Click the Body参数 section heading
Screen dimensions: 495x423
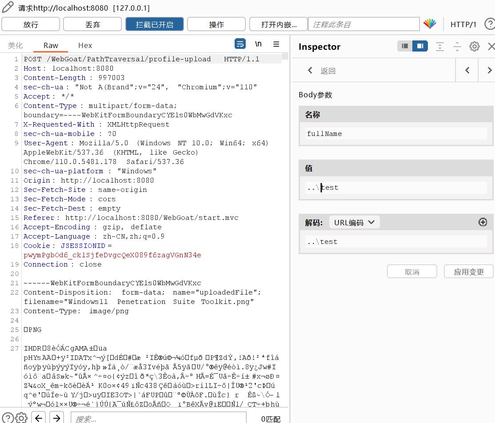(x=315, y=95)
